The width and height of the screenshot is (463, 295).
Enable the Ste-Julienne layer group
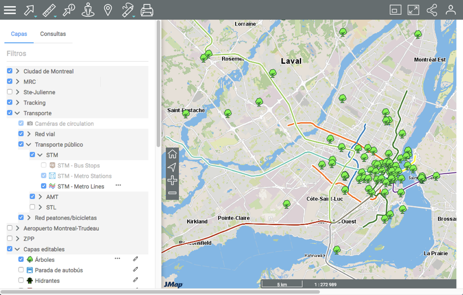coord(10,92)
